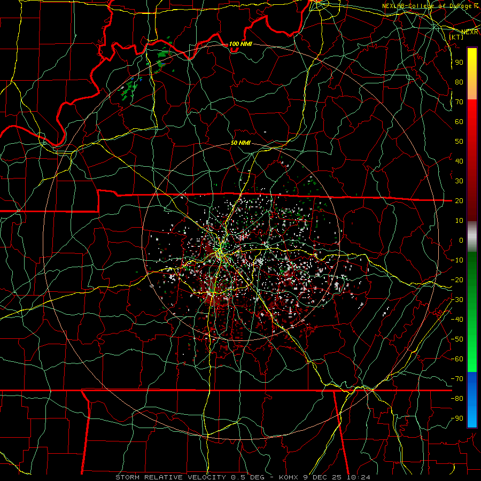The width and height of the screenshot is (481, 481).
Task: Click the -60 scale value
Action: point(457,359)
